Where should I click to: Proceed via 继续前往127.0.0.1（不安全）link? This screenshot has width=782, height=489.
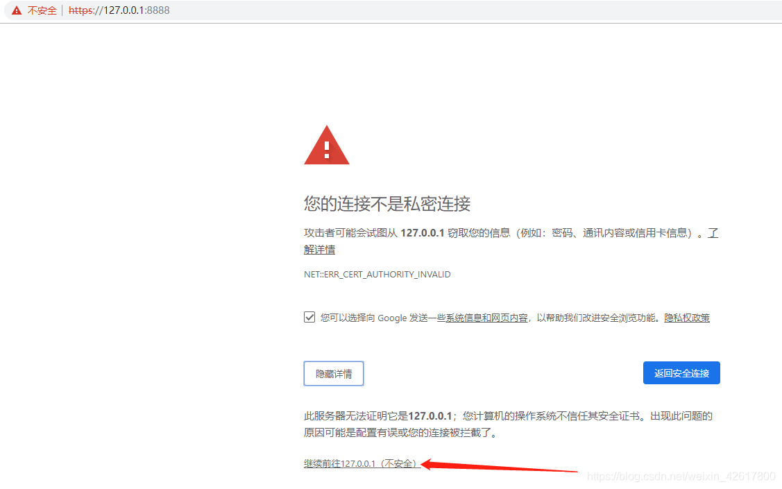point(362,463)
